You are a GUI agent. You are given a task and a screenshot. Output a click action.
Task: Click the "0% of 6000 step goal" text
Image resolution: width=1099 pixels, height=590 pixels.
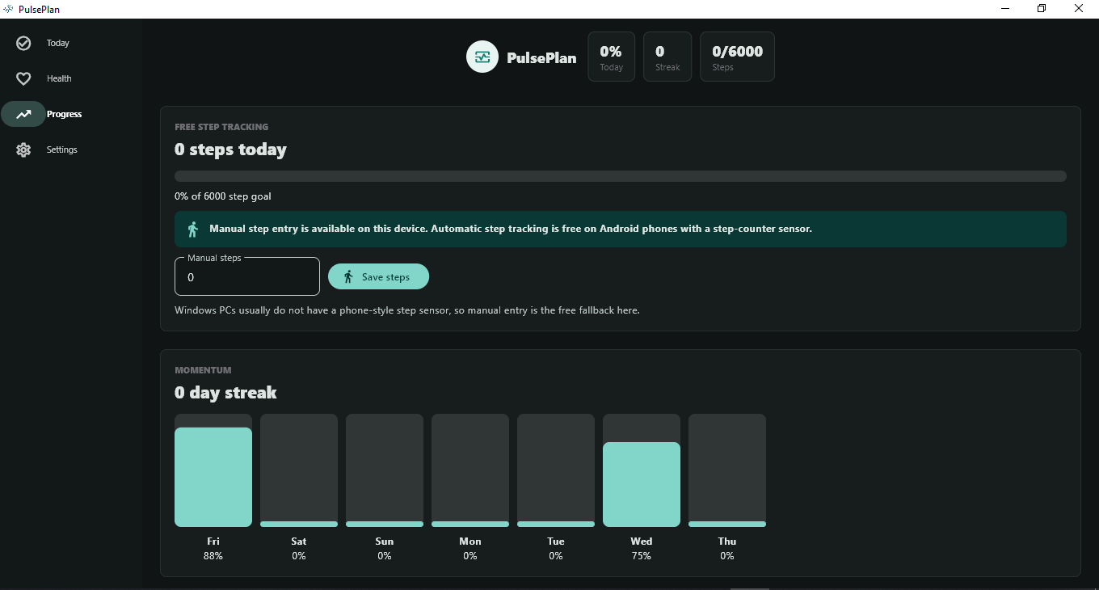click(223, 196)
